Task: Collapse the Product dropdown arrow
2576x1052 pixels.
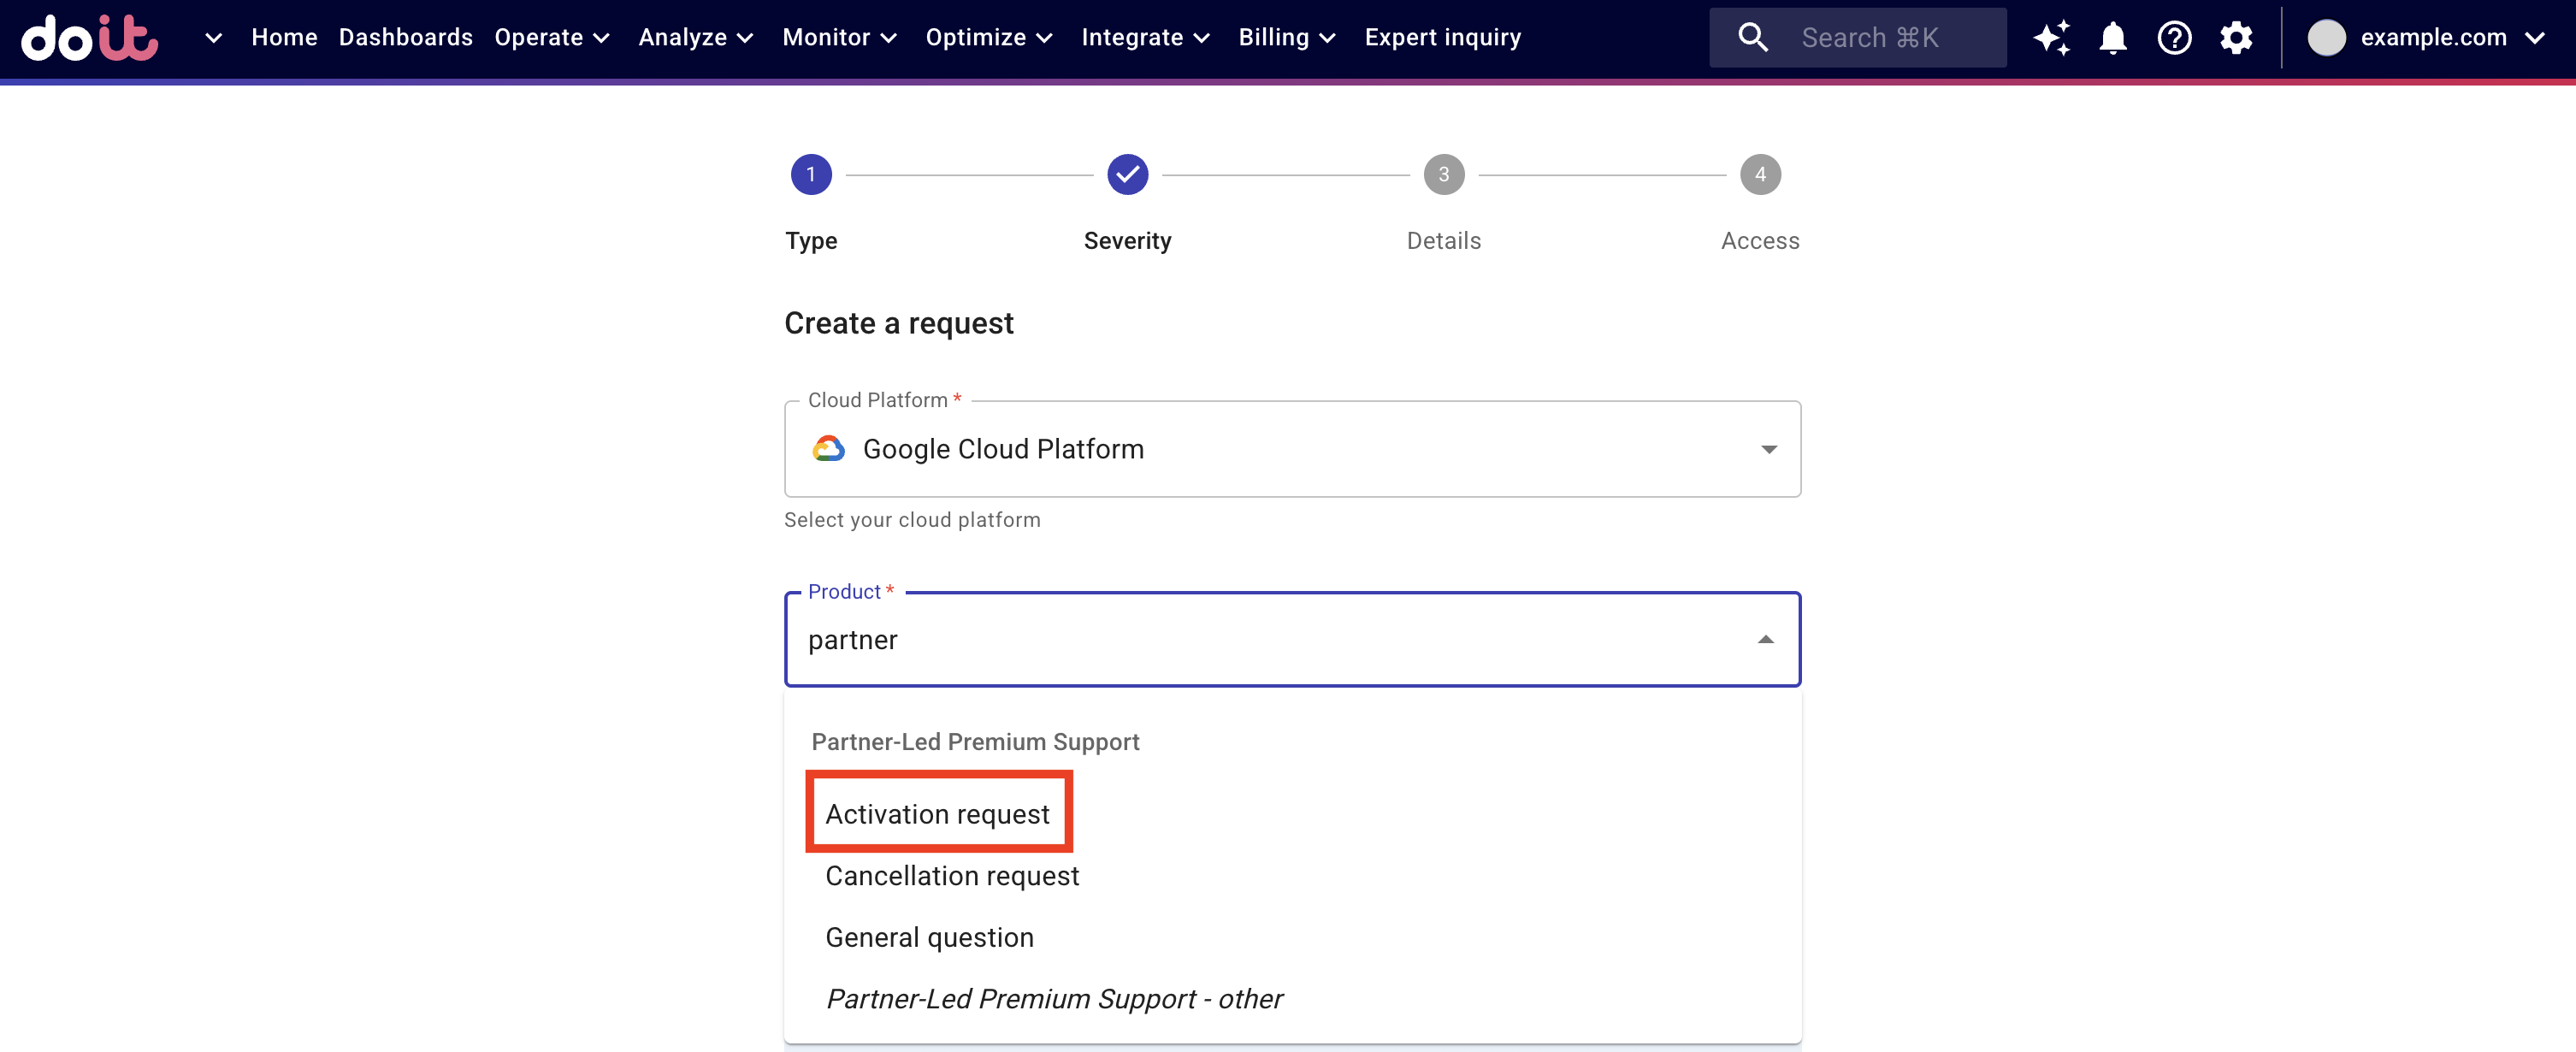Action: click(1765, 640)
